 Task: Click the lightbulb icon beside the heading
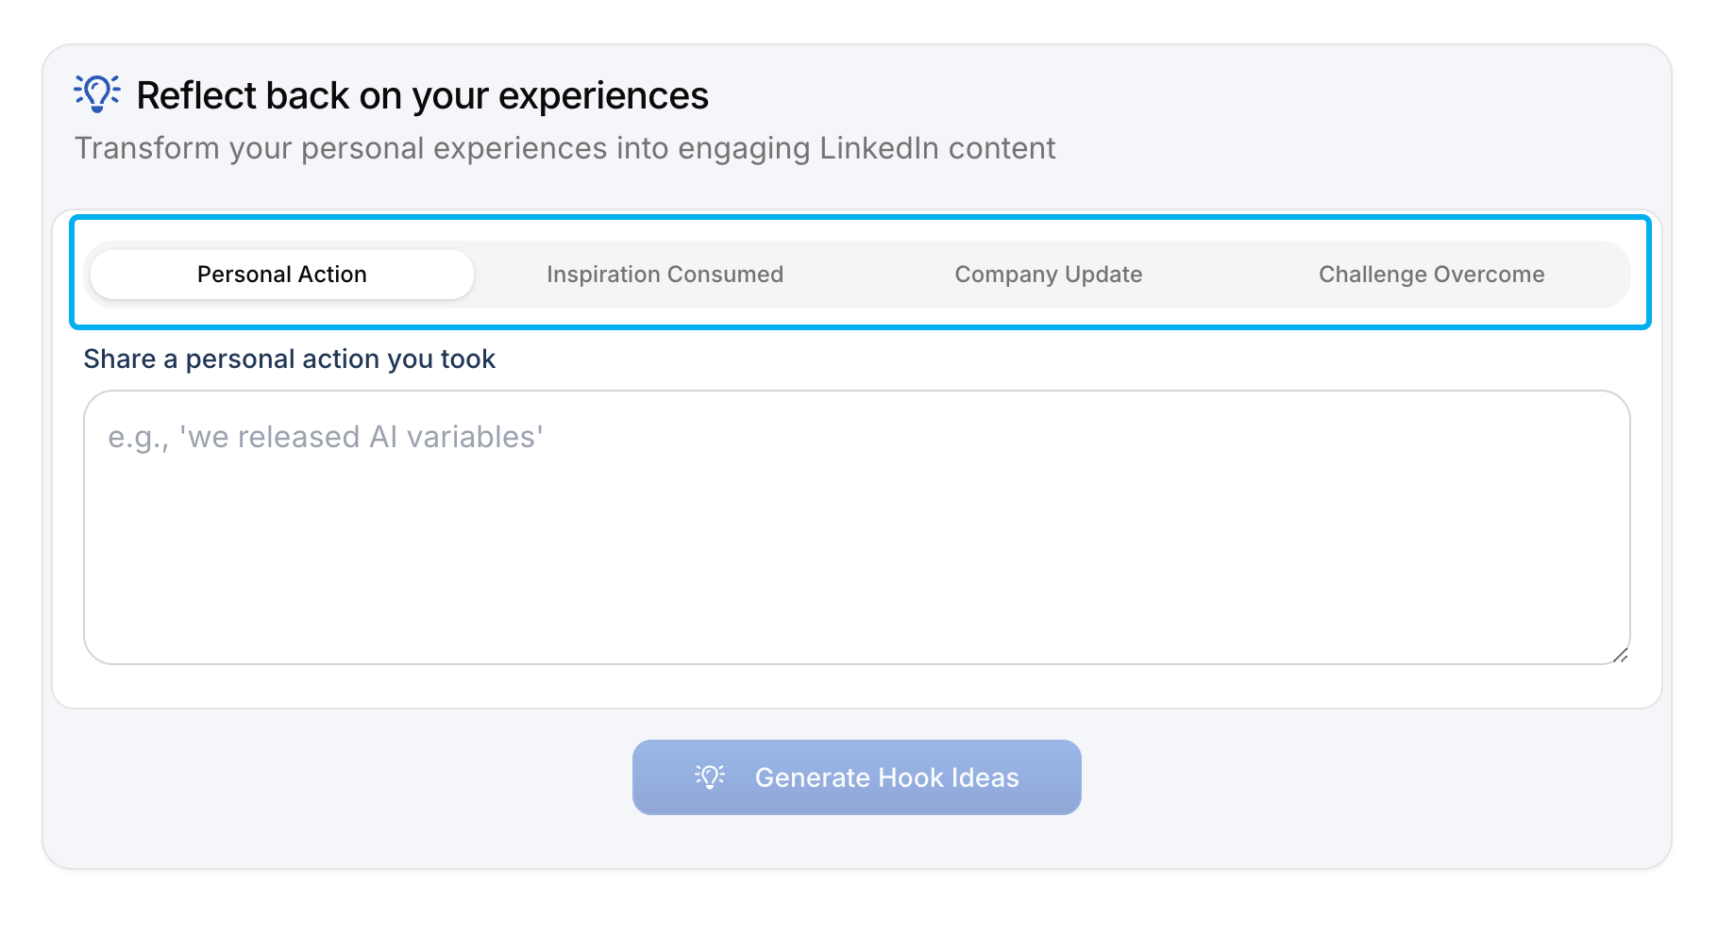97,93
